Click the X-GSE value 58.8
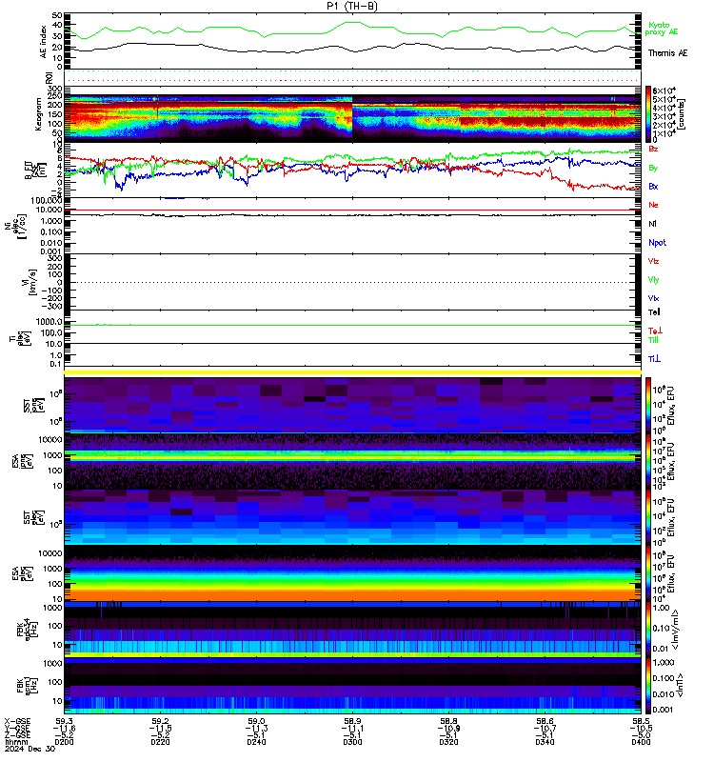The width and height of the screenshot is (714, 762). coord(448,721)
